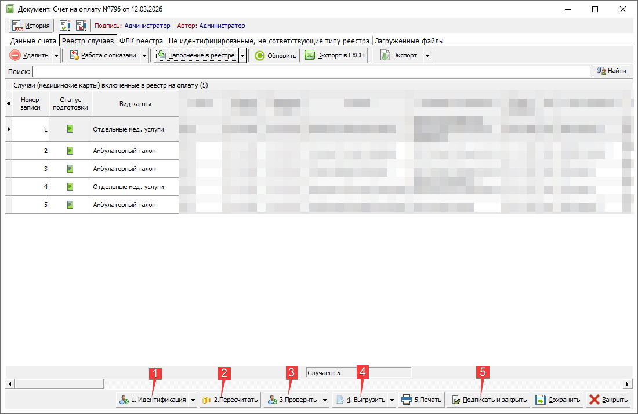Image resolution: width=638 pixels, height=414 pixels.
Task: Open the История log button
Action: click(x=31, y=26)
